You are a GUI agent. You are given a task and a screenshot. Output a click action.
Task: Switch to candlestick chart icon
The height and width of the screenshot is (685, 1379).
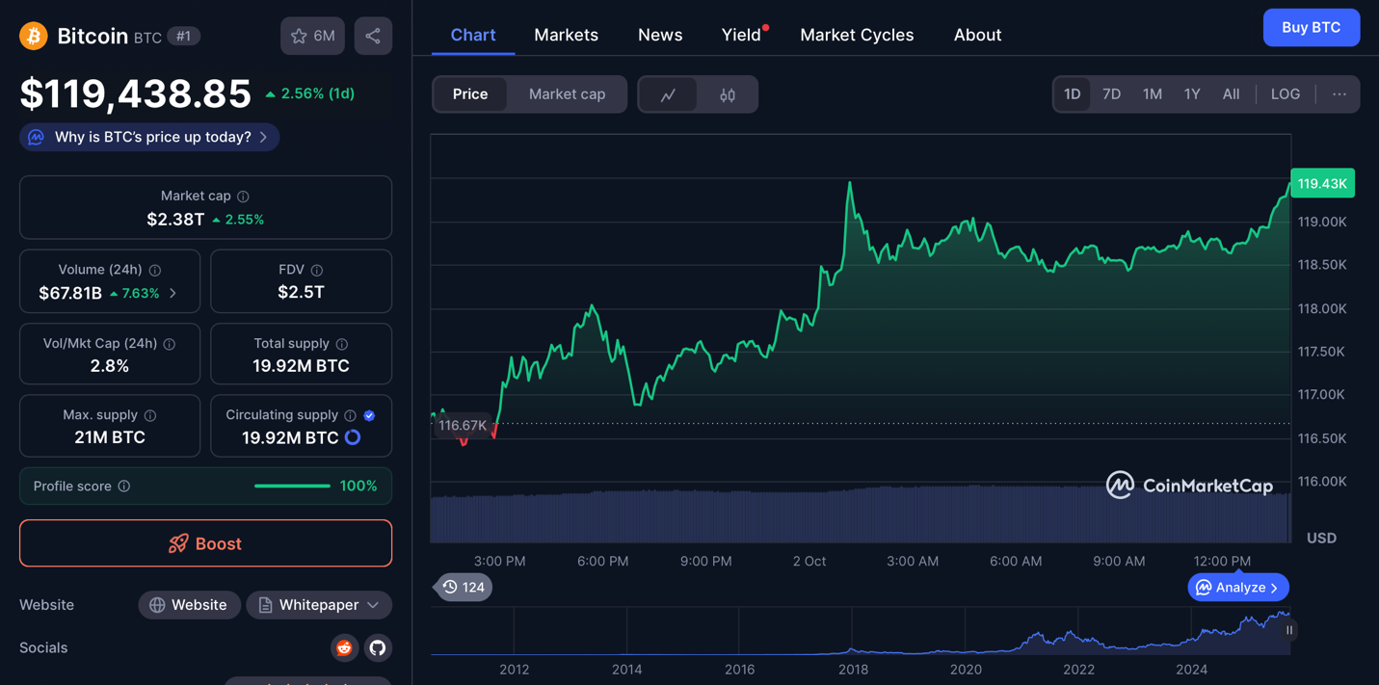coord(728,94)
